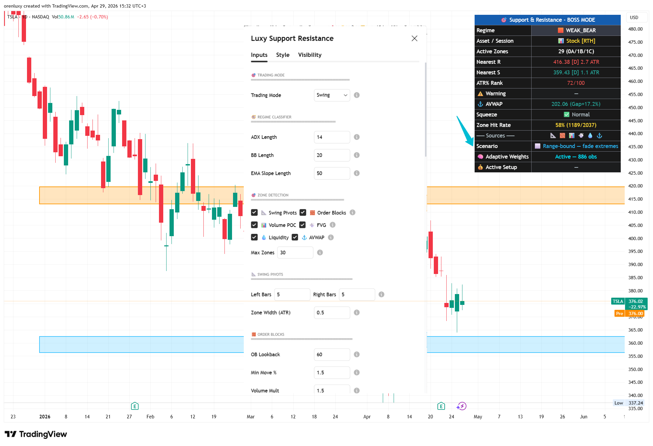Open the Trading Mode Swing dropdown
This screenshot has width=653, height=446.
(332, 95)
